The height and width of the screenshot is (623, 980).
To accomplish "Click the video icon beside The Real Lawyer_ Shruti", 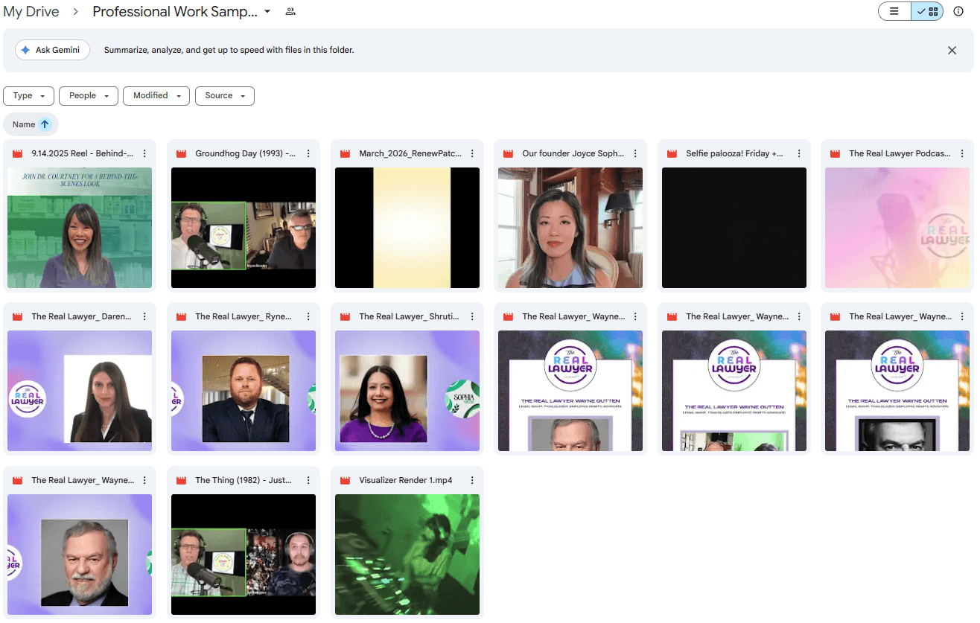I will [x=345, y=316].
